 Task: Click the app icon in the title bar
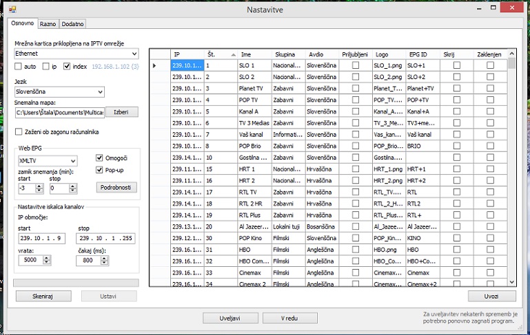click(x=12, y=10)
